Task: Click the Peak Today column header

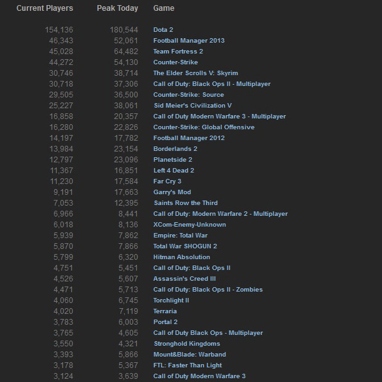Action: [117, 8]
